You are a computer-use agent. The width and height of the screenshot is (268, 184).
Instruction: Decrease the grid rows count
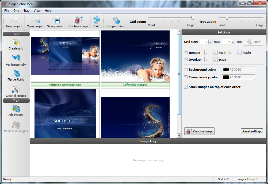210,43
